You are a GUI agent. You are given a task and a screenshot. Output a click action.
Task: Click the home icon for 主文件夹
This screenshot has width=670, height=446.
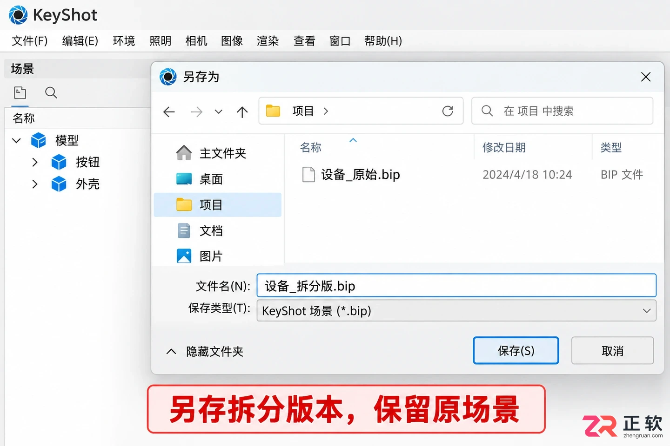click(x=184, y=152)
